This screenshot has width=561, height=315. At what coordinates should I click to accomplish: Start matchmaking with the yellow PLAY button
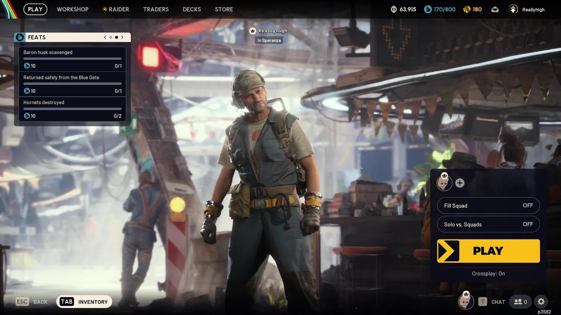(488, 251)
